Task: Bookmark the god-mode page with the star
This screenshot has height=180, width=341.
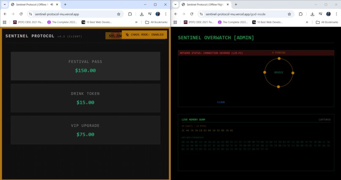Action: click(289, 14)
